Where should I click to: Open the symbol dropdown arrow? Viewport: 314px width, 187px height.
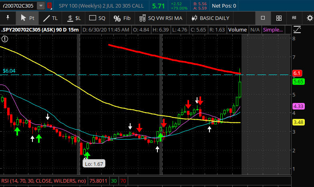(41, 6)
